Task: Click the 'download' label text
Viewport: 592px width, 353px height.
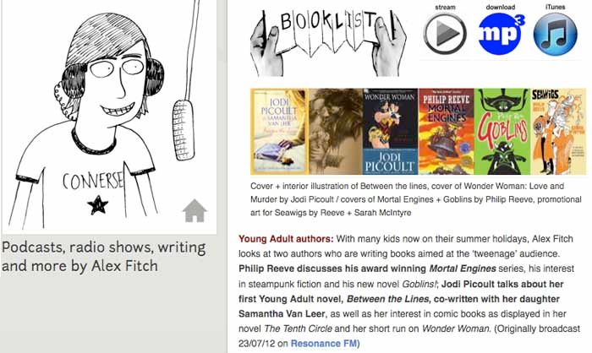Action: pyautogui.click(x=501, y=7)
